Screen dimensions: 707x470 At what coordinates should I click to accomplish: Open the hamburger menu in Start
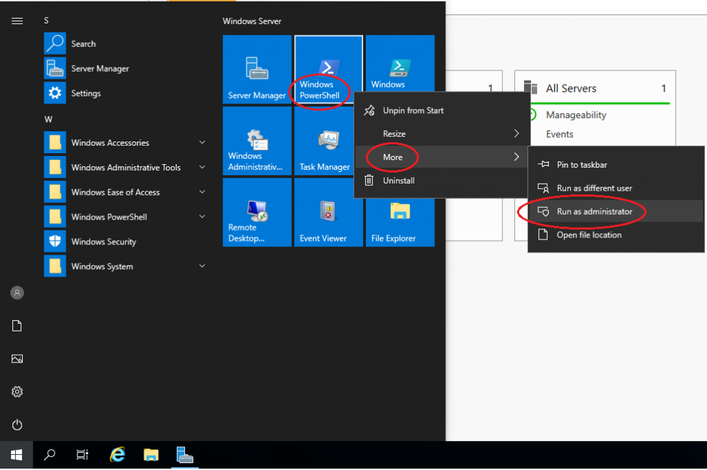(x=17, y=21)
